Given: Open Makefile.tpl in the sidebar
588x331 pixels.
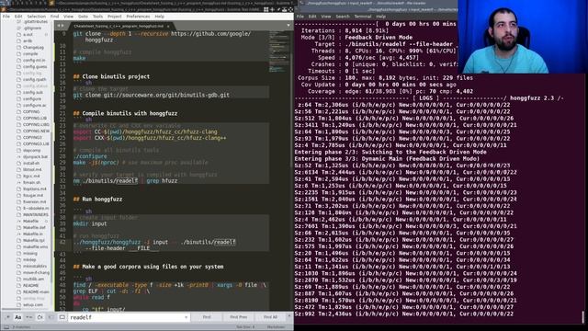Looking at the screenshot, I should 34,240.
